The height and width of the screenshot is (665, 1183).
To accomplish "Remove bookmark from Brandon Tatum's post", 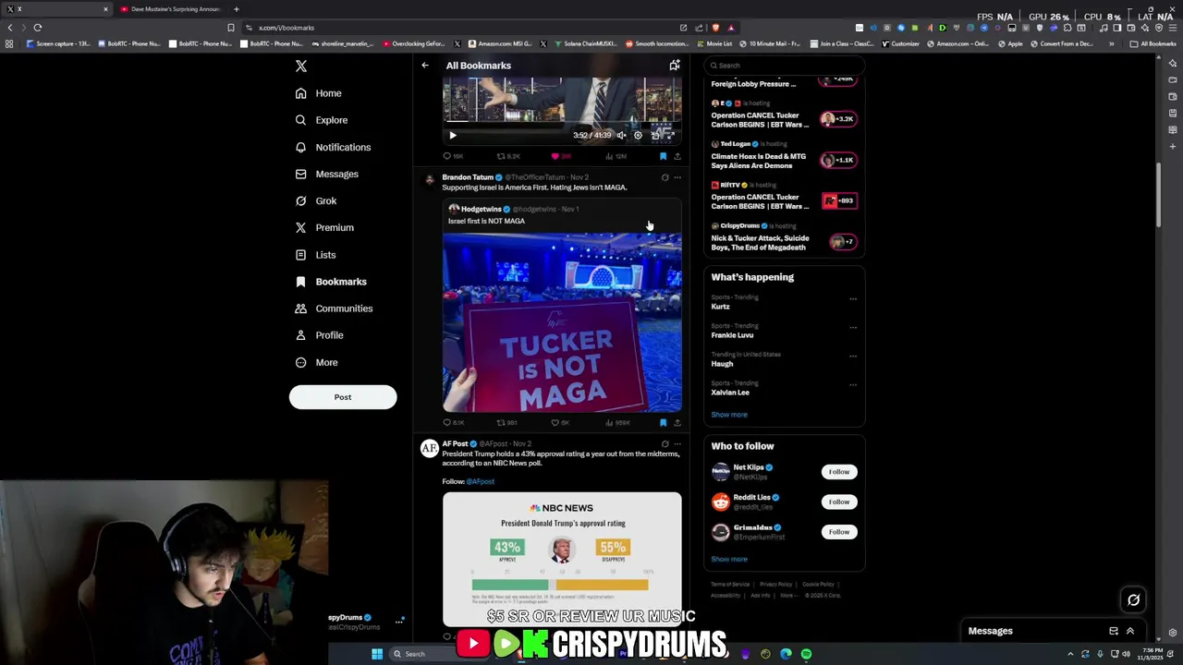I will [x=663, y=423].
